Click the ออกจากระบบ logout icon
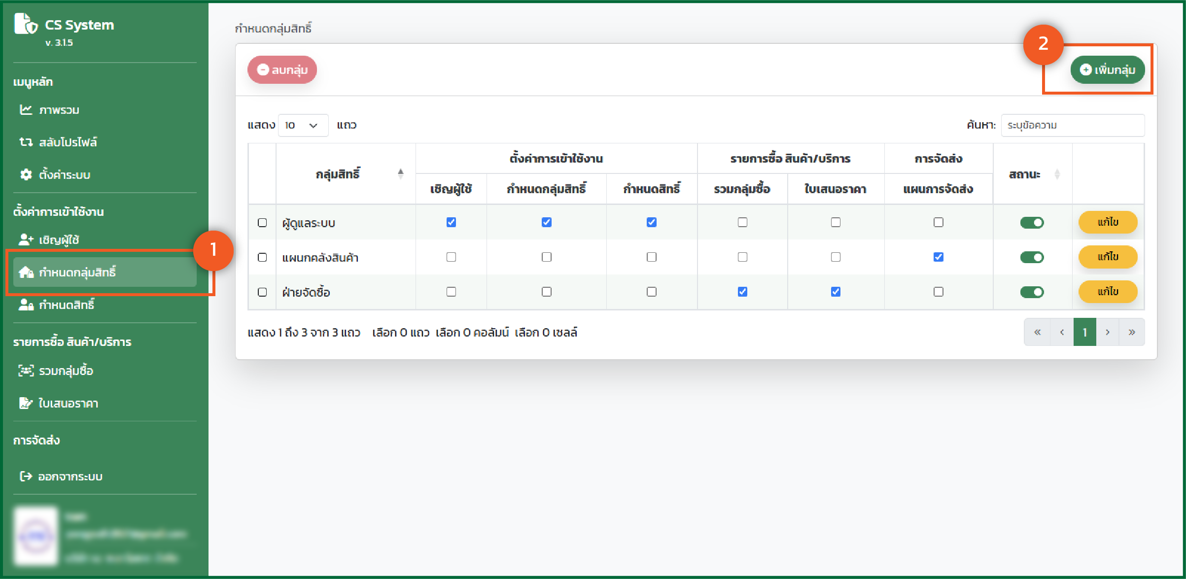1186x579 pixels. click(x=26, y=476)
